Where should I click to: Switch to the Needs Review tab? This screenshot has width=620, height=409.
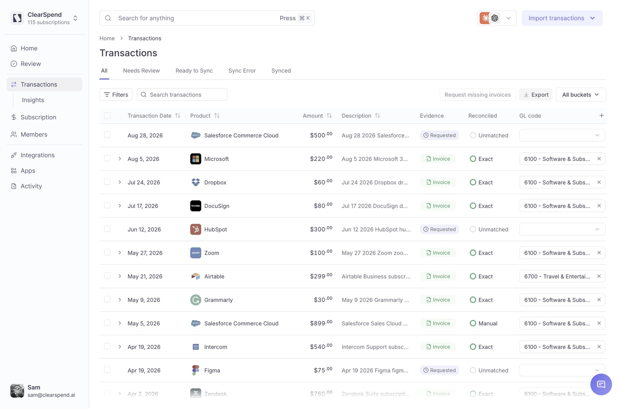click(141, 71)
